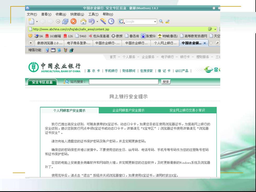Viewport: 256px width, 192px height.
Task: Click the first 增强功能 toolbar icon
Action: point(47,50)
